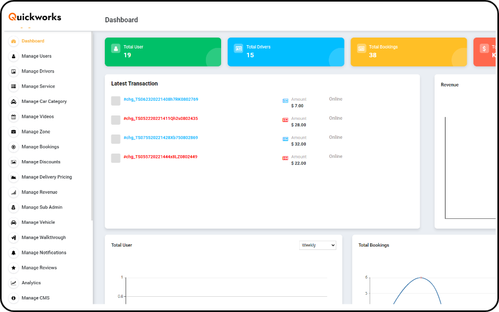Click the Manage Bookings circle icon
This screenshot has width=499, height=312.
13,147
